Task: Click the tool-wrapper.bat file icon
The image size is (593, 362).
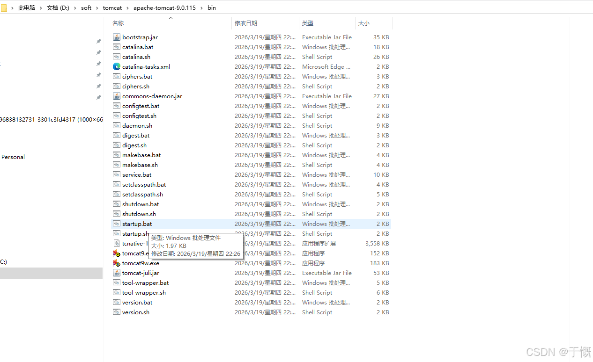Action: tap(117, 282)
